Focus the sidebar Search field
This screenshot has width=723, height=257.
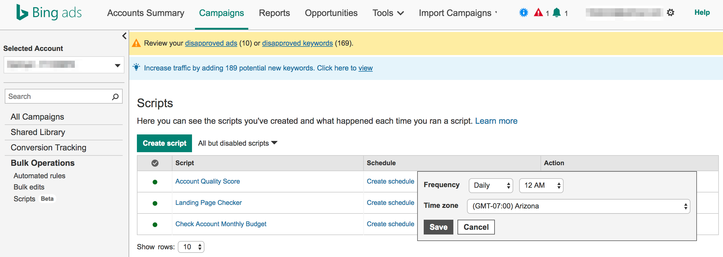(x=58, y=97)
